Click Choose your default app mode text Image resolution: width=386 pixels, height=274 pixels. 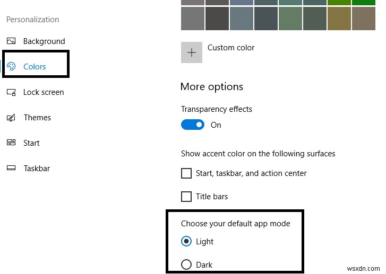pos(236,224)
